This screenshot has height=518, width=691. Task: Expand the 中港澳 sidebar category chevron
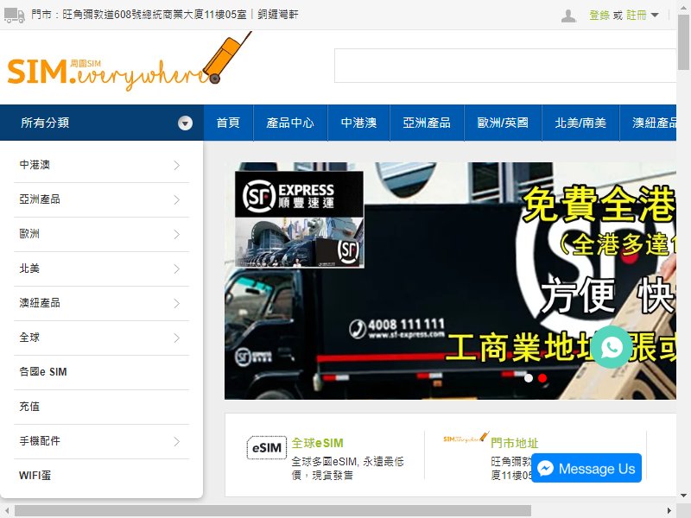tap(177, 165)
